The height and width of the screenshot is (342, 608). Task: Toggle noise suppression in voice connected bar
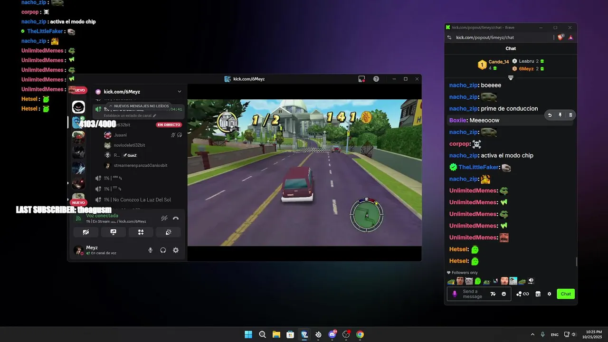(x=164, y=218)
